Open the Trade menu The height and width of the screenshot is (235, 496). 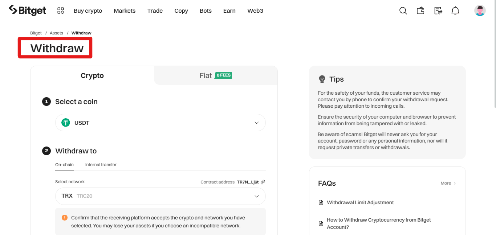(155, 11)
